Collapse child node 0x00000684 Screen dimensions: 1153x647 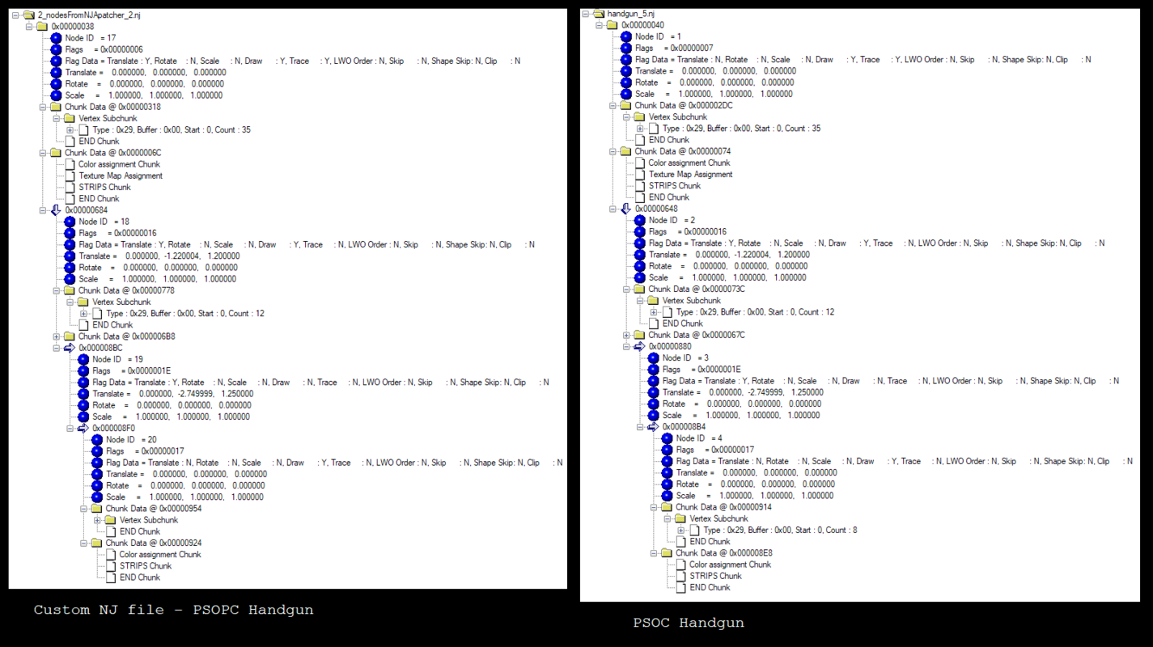pyautogui.click(x=43, y=210)
